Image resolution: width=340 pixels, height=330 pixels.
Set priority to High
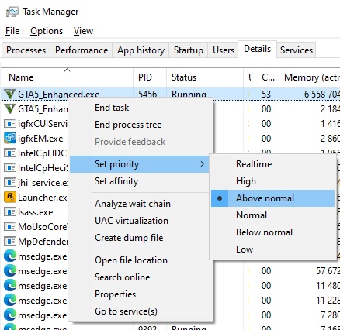point(272,181)
